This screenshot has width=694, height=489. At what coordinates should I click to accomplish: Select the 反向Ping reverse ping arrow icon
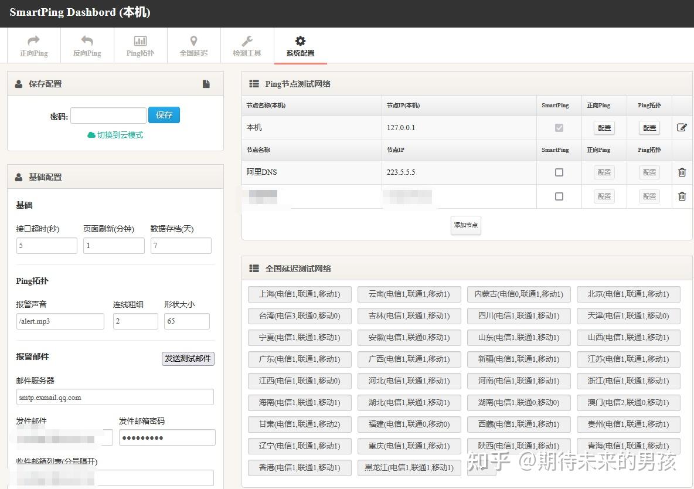87,40
